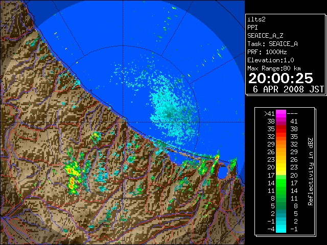The height and width of the screenshot is (245, 327).
Task: Click the '20:00:25' timestamp
Action: 281,78
